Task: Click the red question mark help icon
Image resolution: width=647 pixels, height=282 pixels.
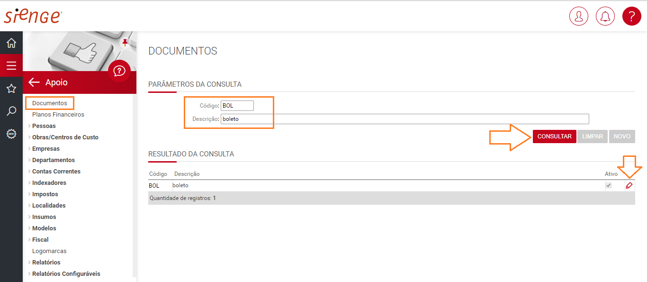Action: 631,16
